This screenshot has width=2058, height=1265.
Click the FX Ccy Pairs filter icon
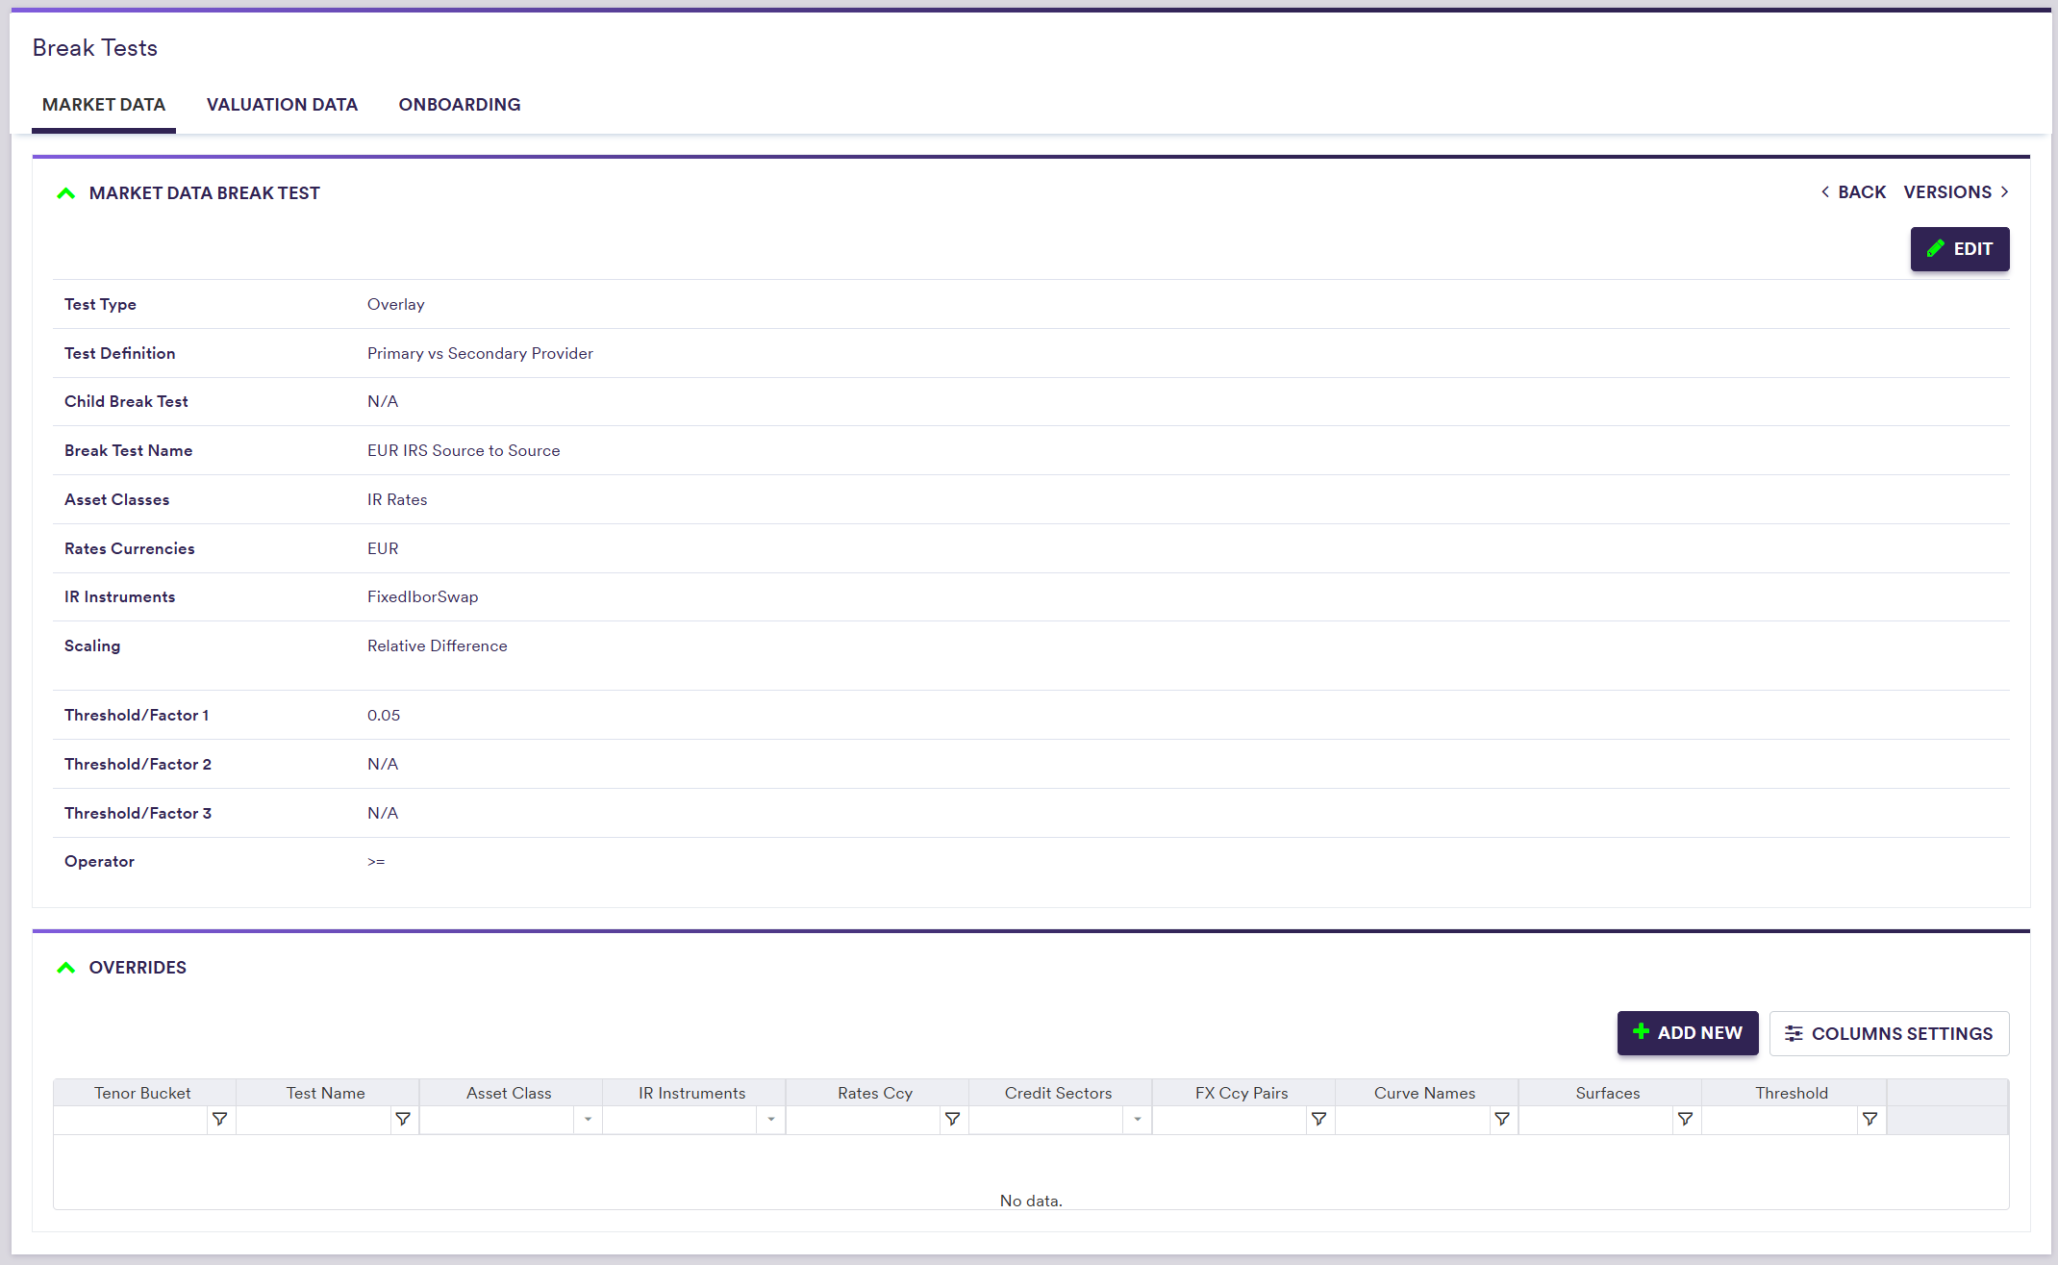pos(1318,1119)
